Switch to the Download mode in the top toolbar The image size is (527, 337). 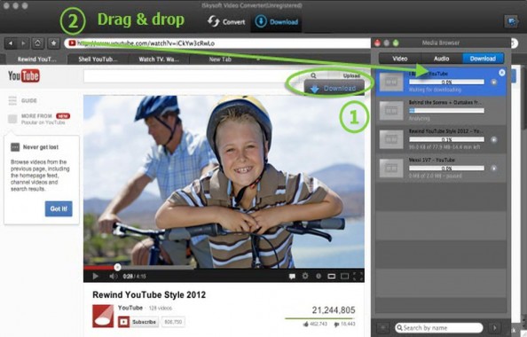[276, 22]
